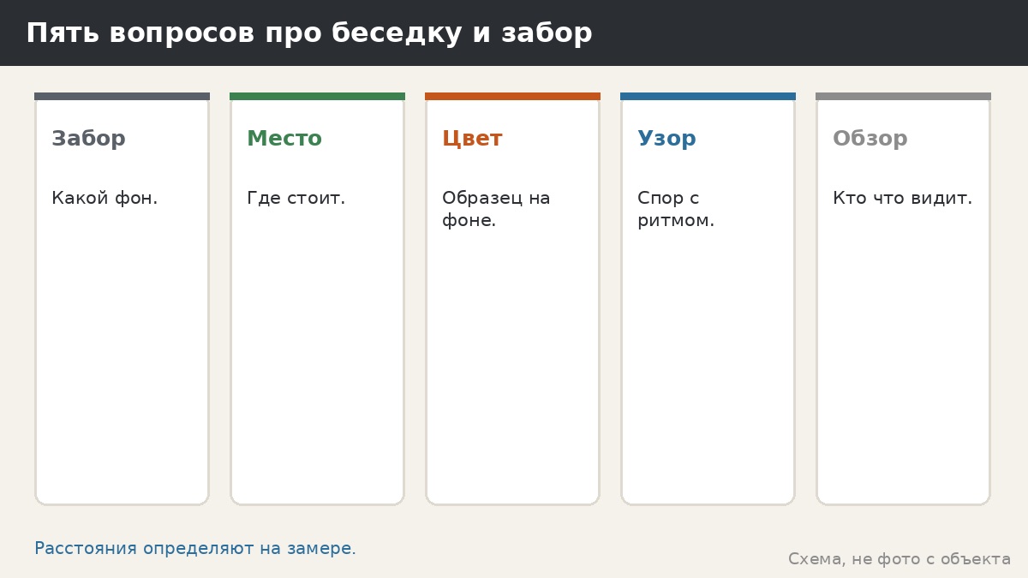Select the 'Узор' card heading

point(666,139)
